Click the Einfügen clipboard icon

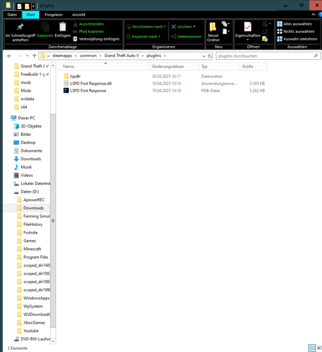[62, 30]
